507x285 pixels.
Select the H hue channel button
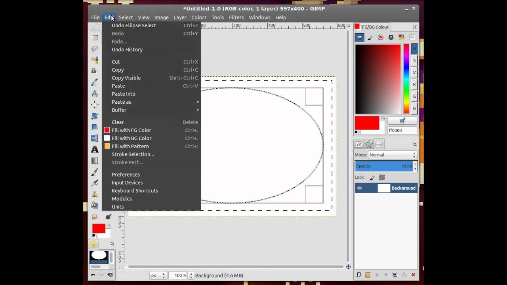(414, 49)
